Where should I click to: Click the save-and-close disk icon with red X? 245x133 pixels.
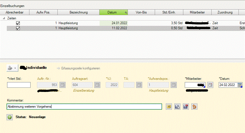click(186, 107)
